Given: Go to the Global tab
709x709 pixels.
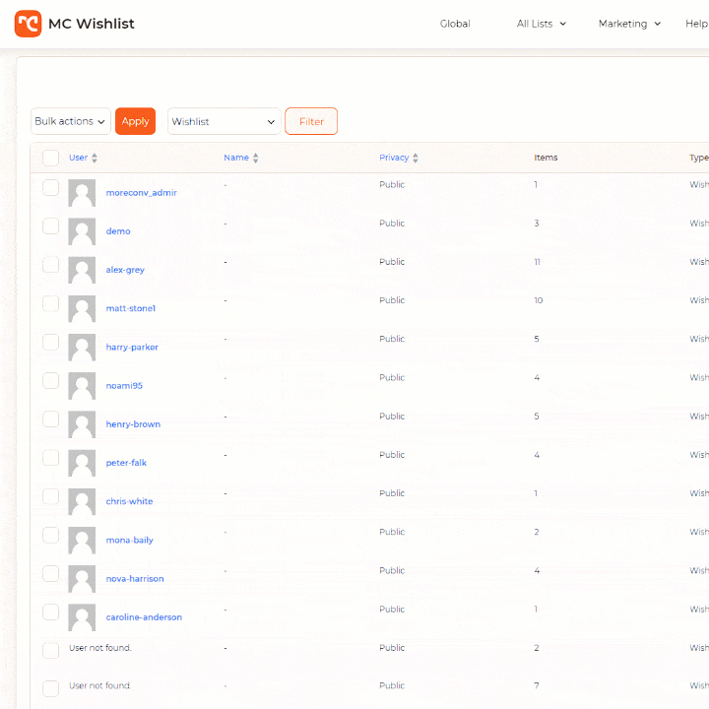Looking at the screenshot, I should point(455,24).
